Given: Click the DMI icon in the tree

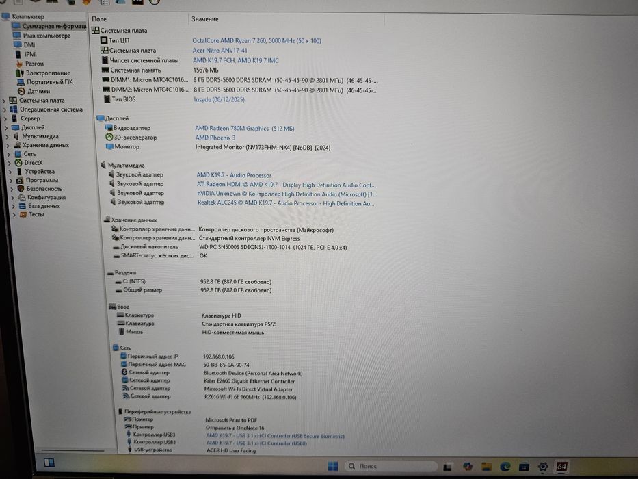Looking at the screenshot, I should (18, 44).
